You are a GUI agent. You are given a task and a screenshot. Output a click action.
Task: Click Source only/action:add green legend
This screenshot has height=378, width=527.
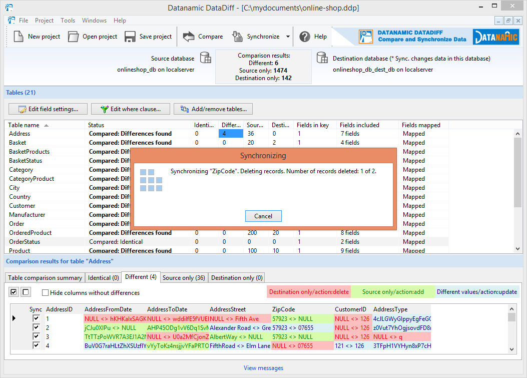click(393, 292)
